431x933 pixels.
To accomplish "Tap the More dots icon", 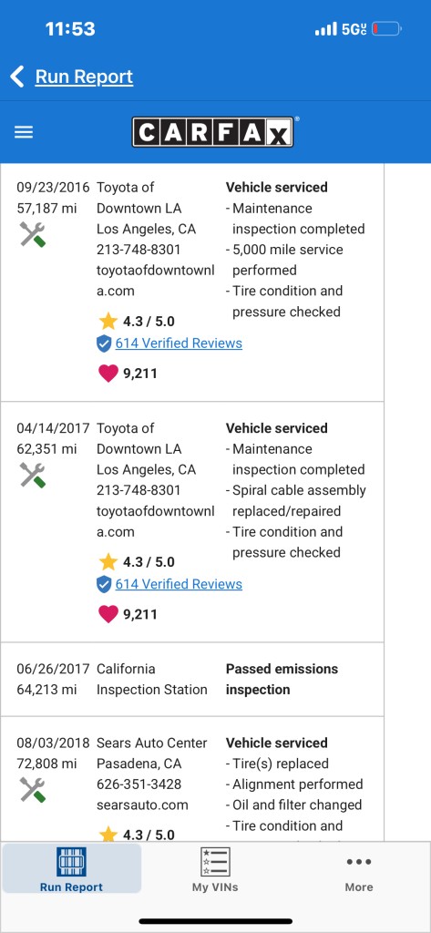I will pyautogui.click(x=359, y=862).
